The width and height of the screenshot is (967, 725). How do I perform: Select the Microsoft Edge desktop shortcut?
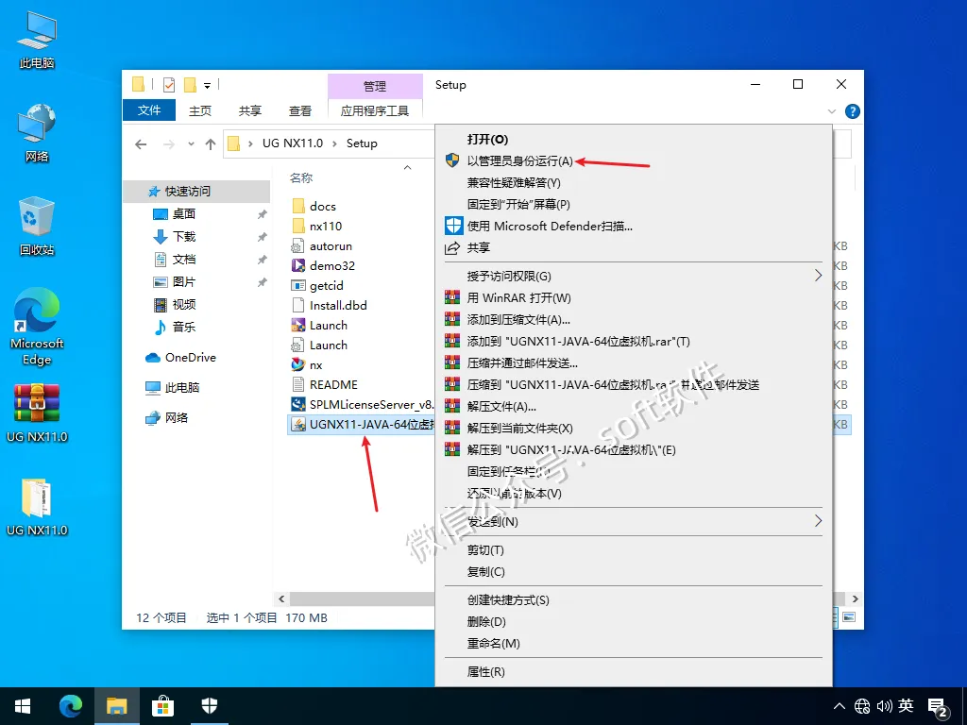coord(37,327)
